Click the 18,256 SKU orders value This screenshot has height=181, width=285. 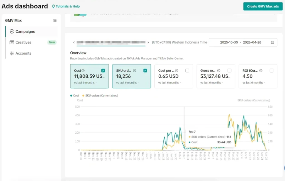point(123,76)
